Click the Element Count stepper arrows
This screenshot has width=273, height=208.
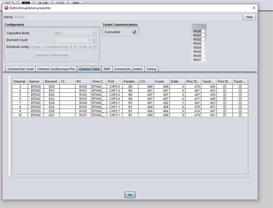point(94,40)
